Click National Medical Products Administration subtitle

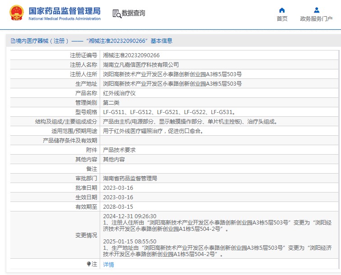click(65, 18)
